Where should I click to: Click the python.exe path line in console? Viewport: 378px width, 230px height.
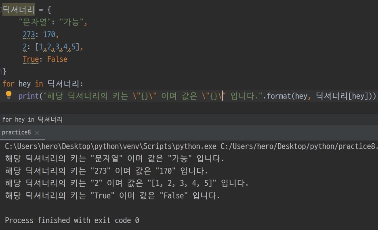(191, 146)
